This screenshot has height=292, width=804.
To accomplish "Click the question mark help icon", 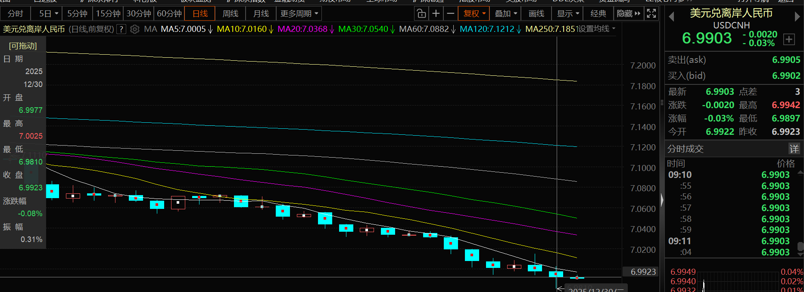I will point(122,29).
